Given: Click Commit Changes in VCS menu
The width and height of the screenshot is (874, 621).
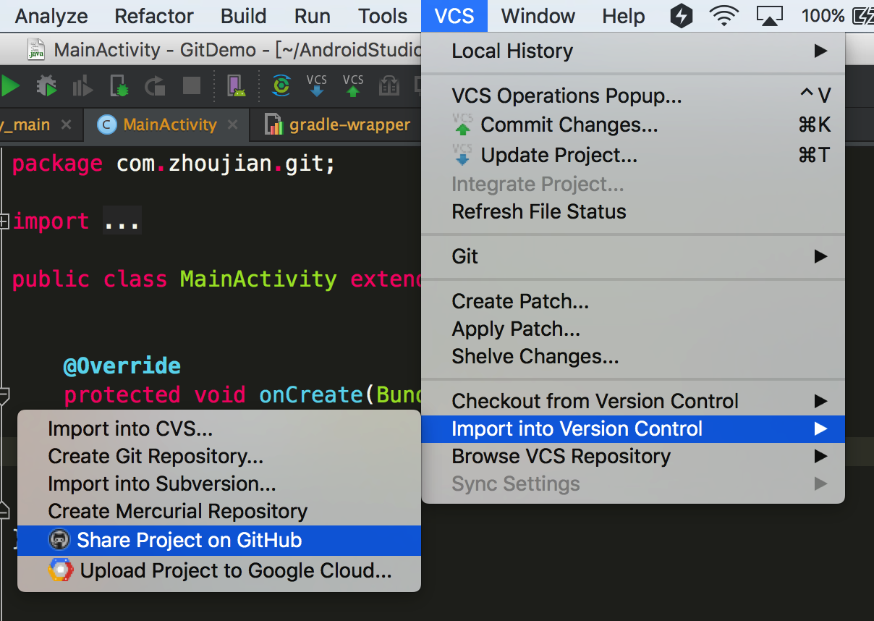Looking at the screenshot, I should (569, 125).
